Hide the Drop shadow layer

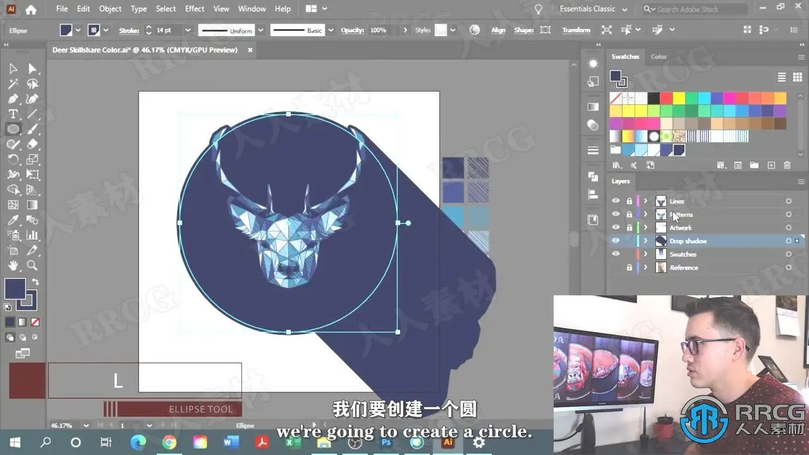click(616, 241)
